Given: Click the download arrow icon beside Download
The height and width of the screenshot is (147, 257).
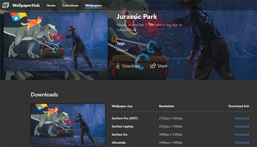Looking at the screenshot, I should point(118,66).
